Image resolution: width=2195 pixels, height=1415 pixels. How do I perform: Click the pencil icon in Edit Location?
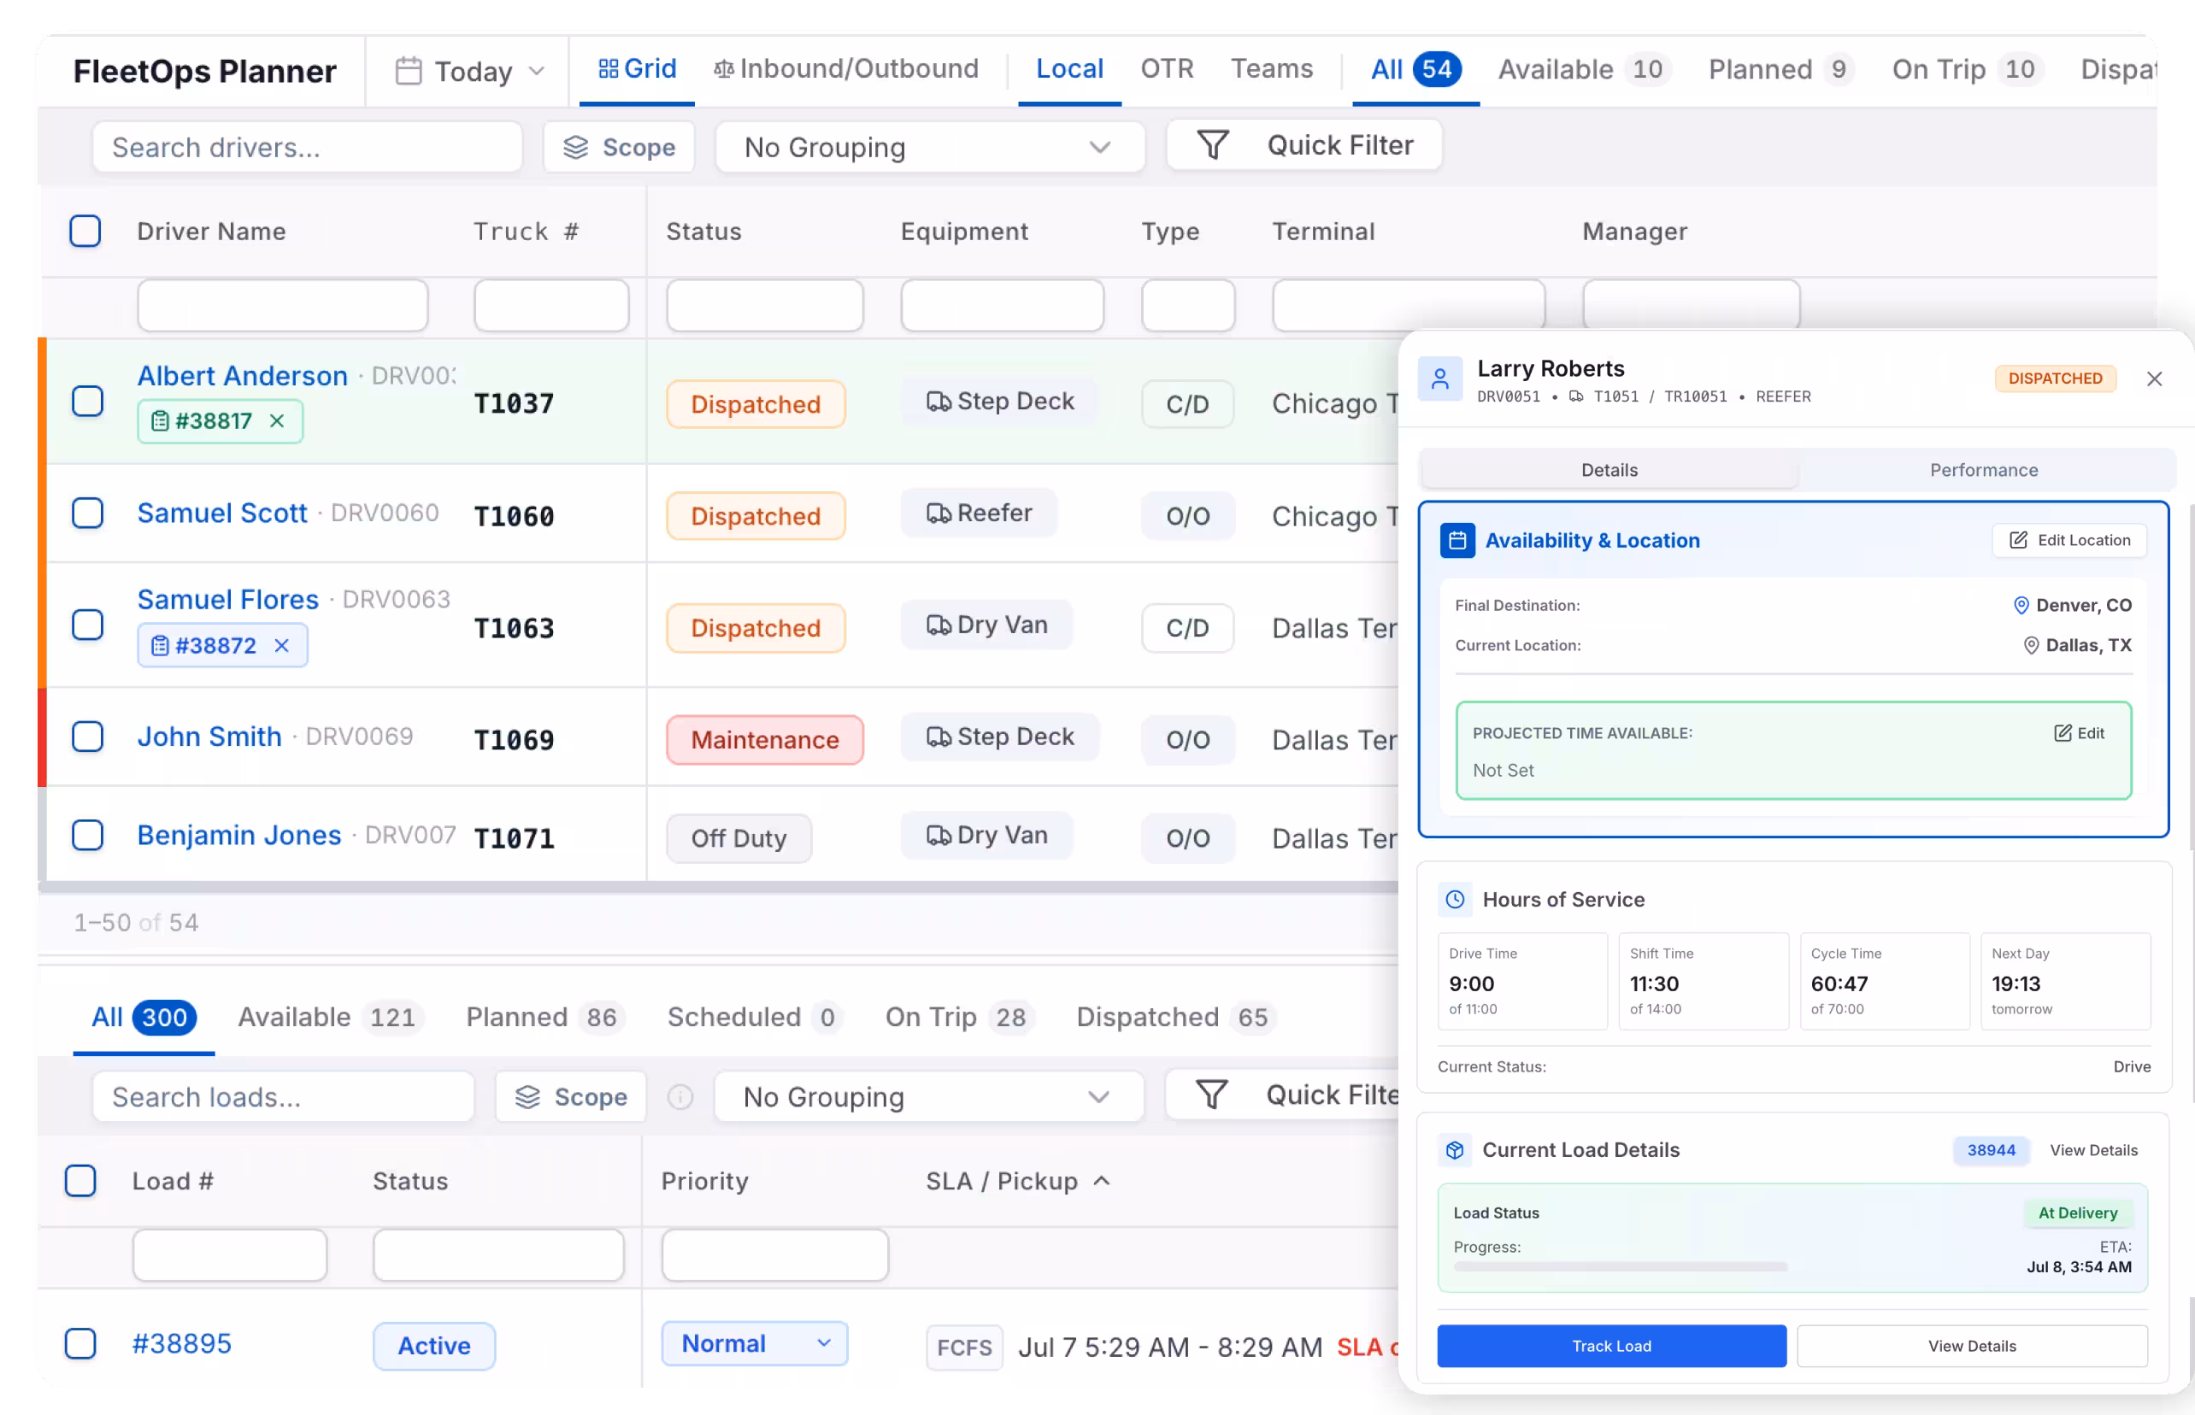coord(2017,540)
